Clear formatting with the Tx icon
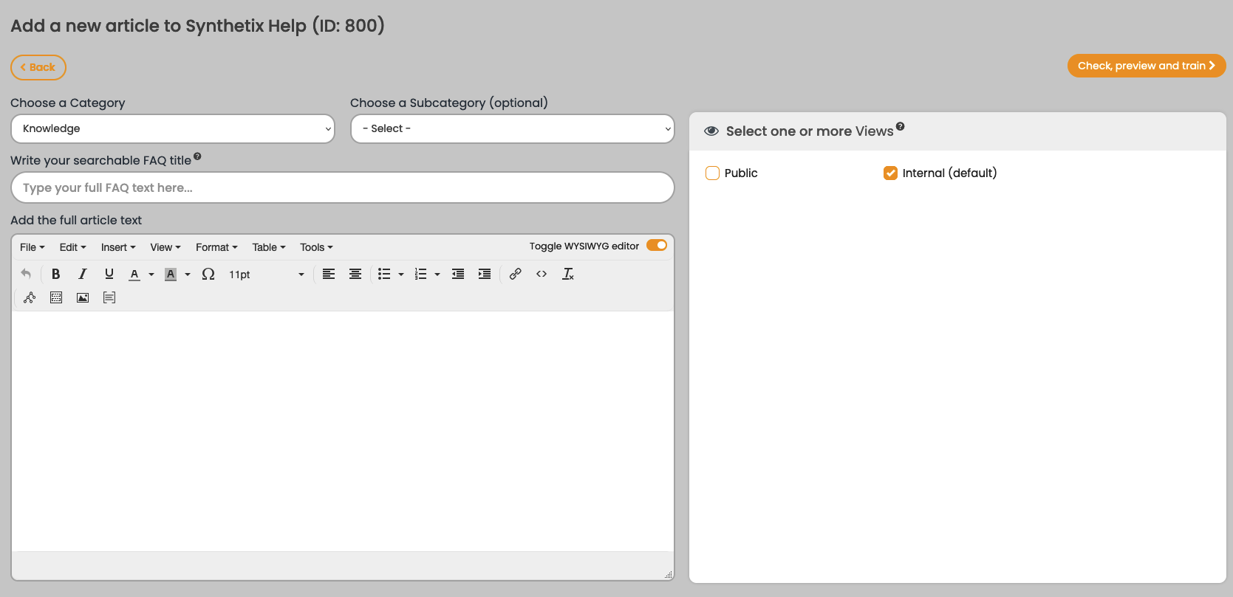 click(x=568, y=274)
